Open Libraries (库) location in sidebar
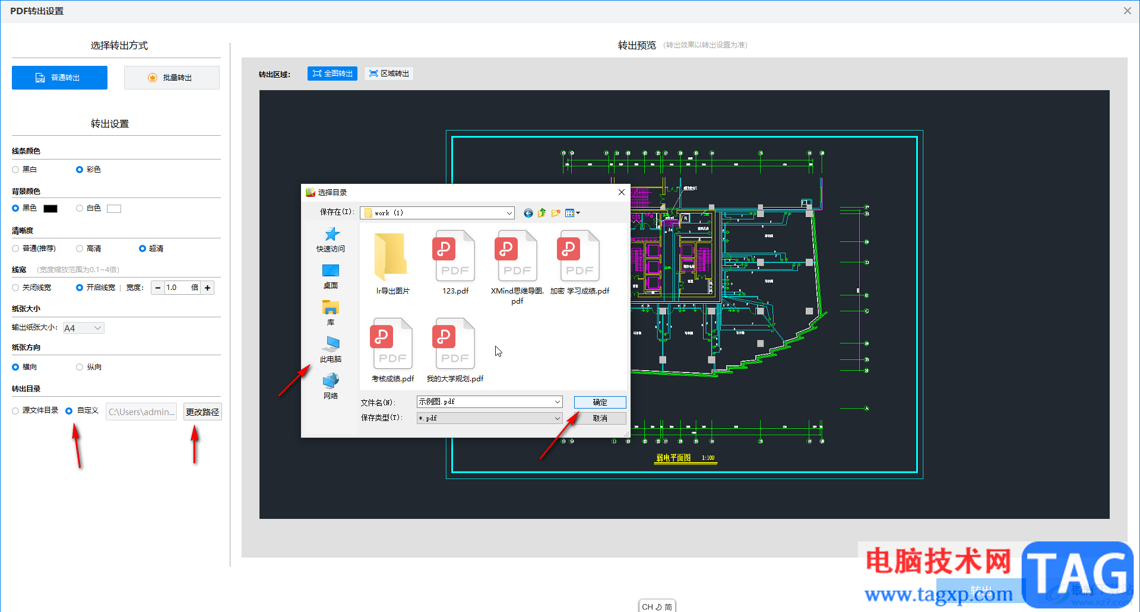 pos(331,313)
